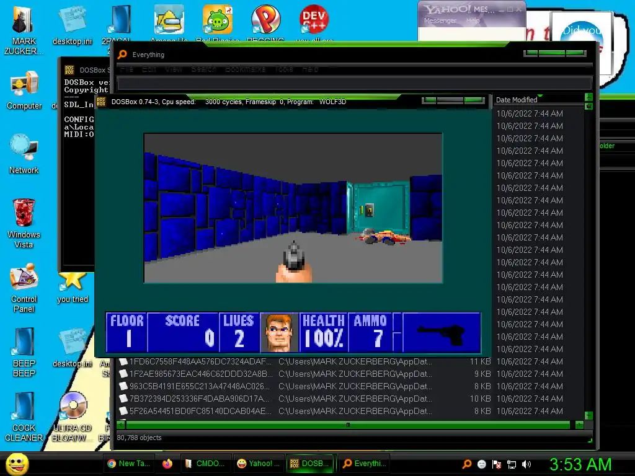Click the Firefox taskbar icon
Image resolution: width=635 pixels, height=476 pixels.
pos(167,464)
